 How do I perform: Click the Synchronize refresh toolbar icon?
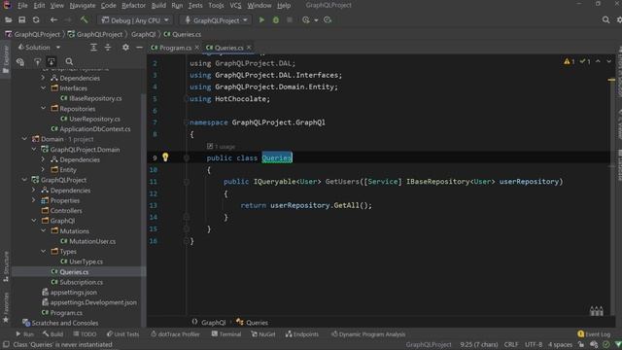[x=36, y=19]
